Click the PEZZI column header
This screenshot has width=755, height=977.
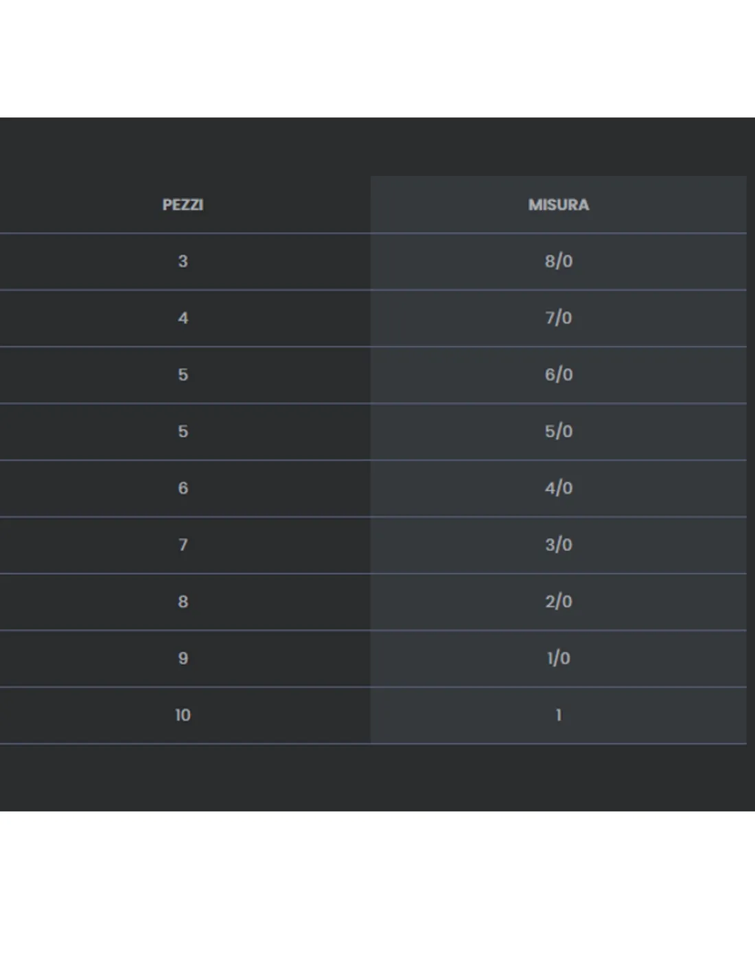[x=183, y=205]
